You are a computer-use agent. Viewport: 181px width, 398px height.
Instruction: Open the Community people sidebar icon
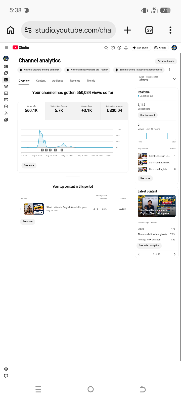click(6, 86)
